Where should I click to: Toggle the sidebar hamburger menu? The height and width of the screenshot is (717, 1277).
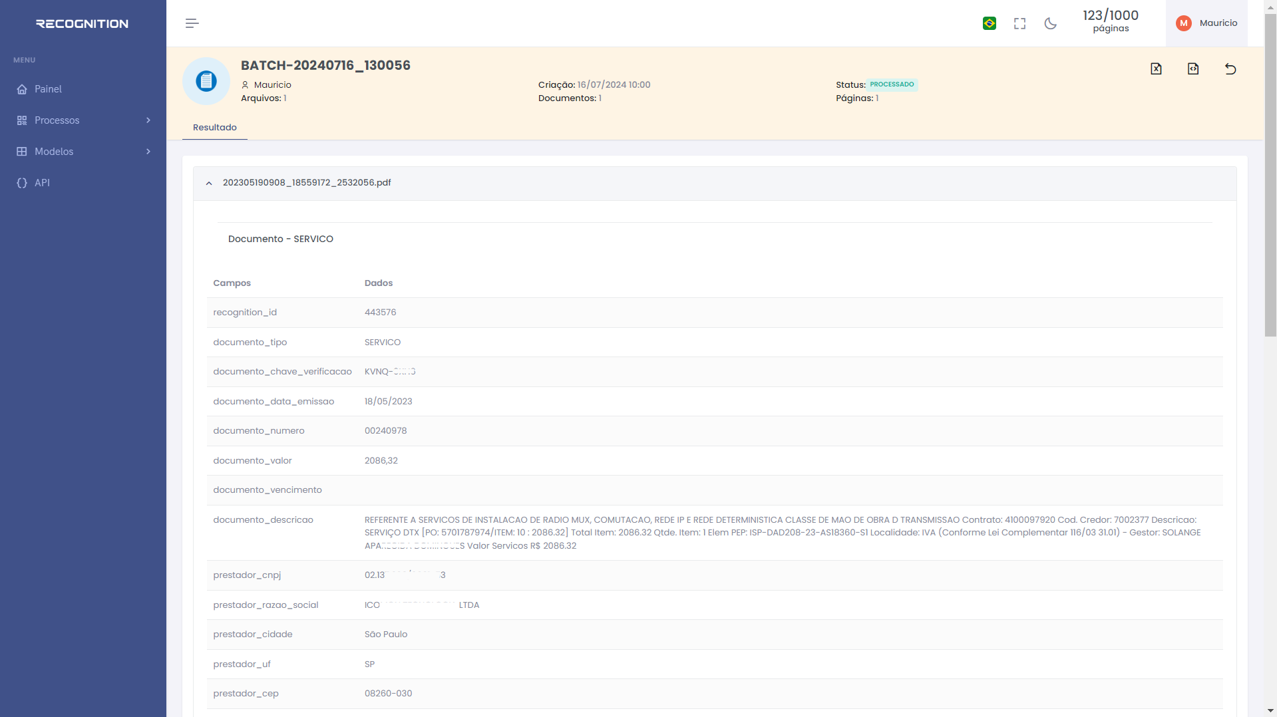(x=192, y=23)
